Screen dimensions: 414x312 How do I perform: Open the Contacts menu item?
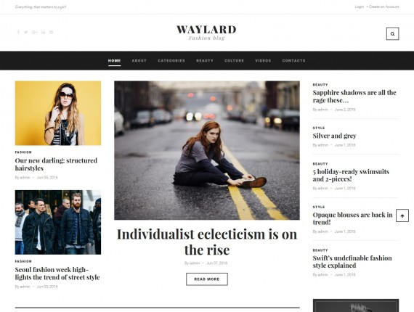(293, 61)
